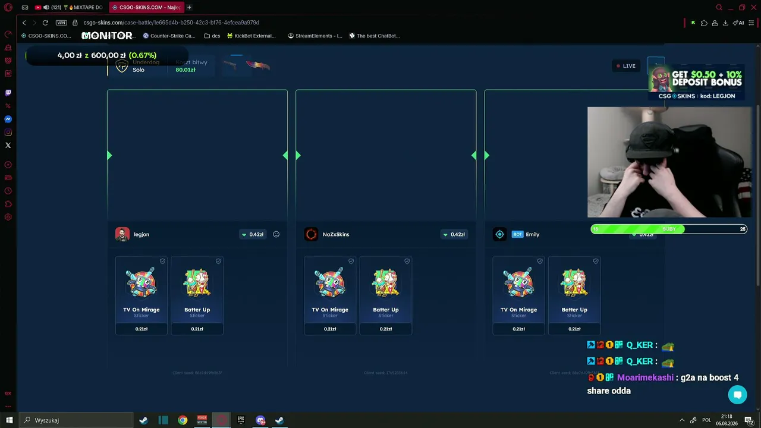The image size is (761, 428).
Task: Open Twitch from the browser sidebar
Action: click(8, 93)
